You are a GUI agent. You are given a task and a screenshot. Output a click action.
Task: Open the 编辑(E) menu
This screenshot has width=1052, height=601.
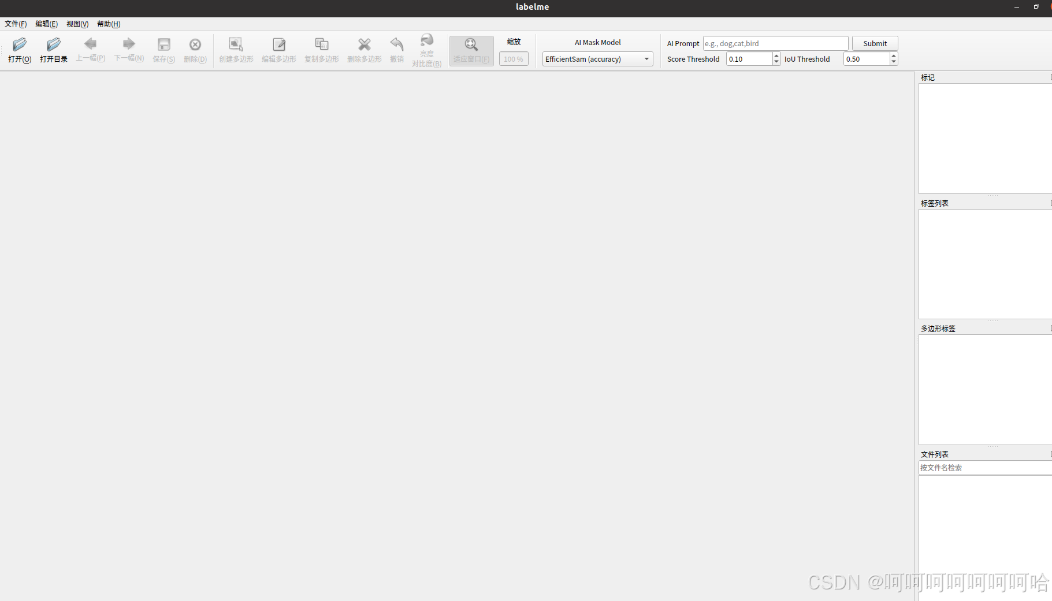coord(46,24)
